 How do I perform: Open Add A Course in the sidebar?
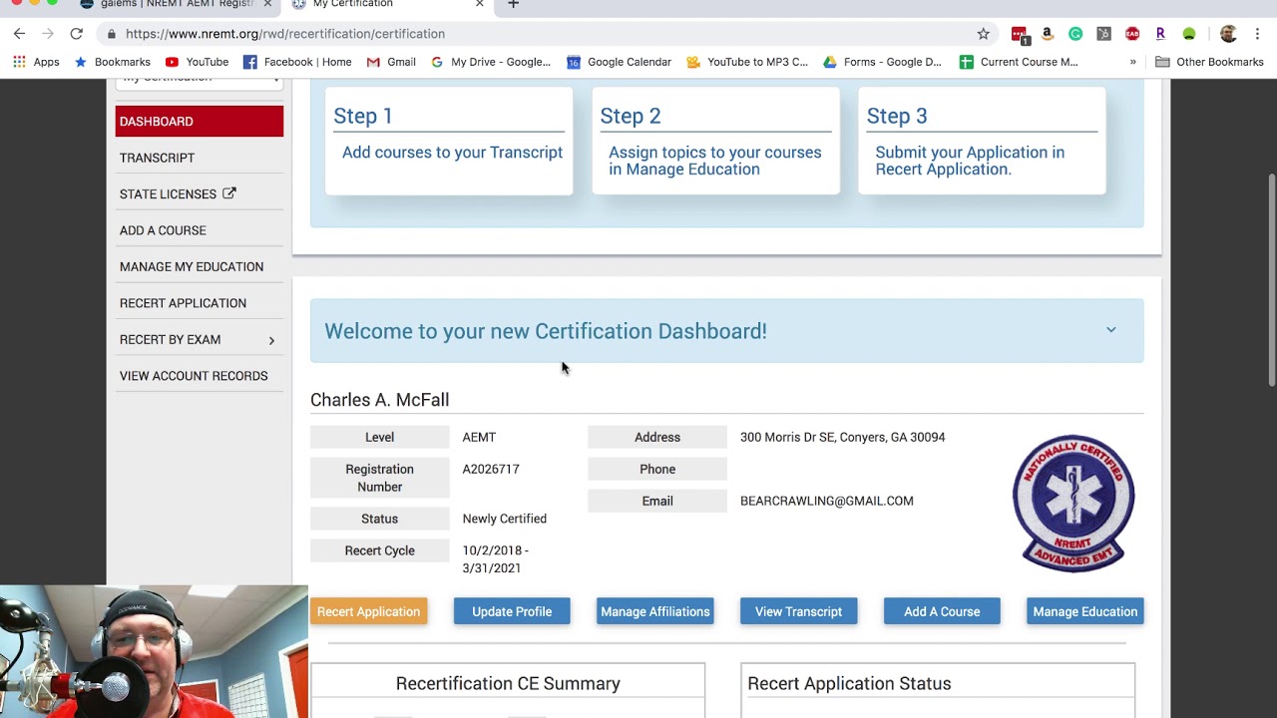click(163, 230)
